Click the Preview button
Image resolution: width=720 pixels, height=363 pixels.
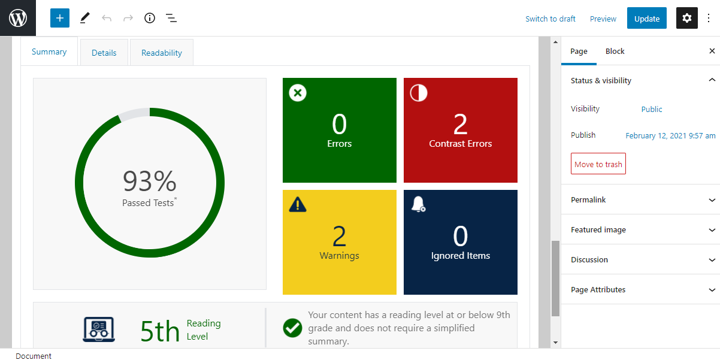603,19
